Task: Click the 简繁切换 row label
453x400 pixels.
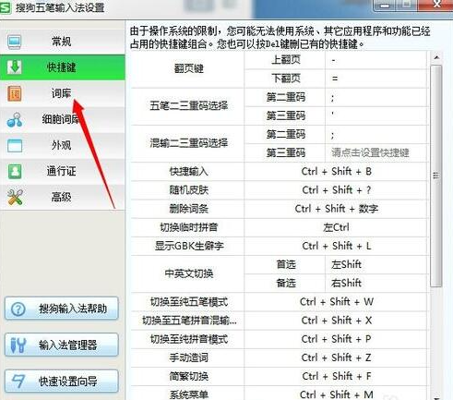Action: (188, 376)
